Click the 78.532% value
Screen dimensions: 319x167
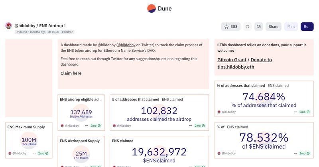264,138
